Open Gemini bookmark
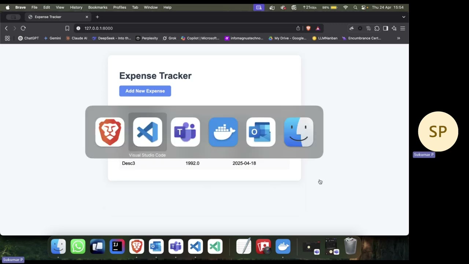This screenshot has width=469, height=264. coord(52,38)
